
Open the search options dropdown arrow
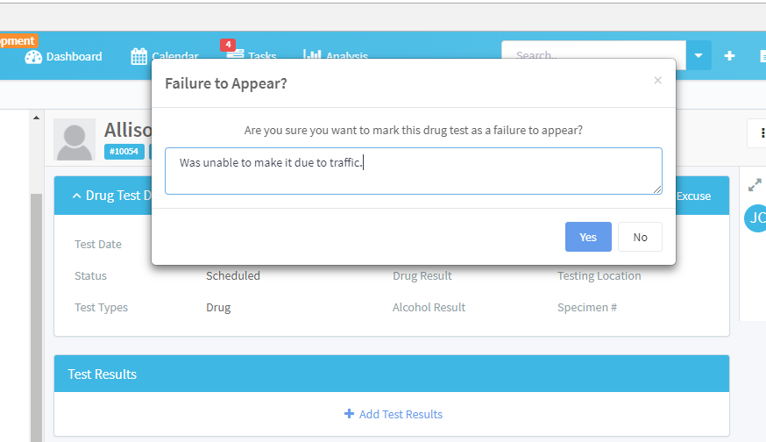click(x=699, y=56)
